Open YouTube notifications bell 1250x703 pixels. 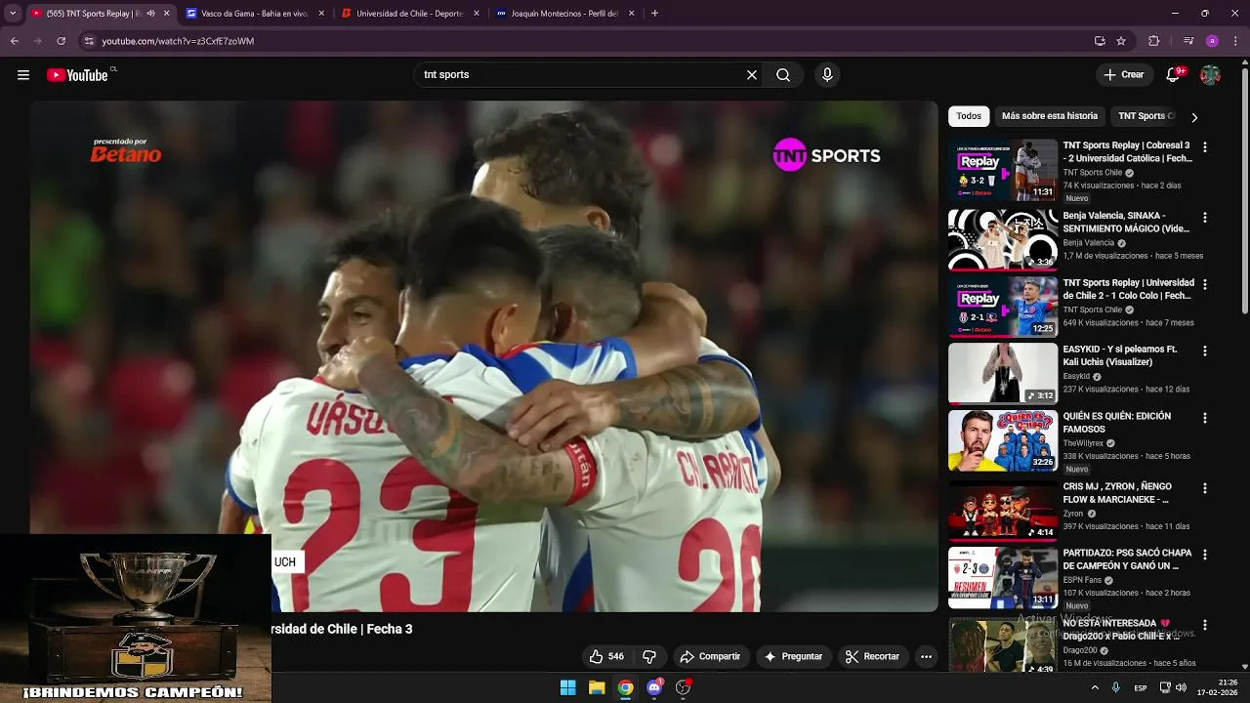[1174, 75]
